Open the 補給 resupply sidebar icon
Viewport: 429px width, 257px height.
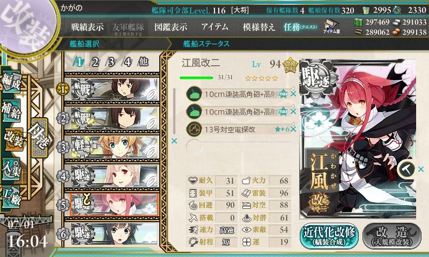(11, 110)
